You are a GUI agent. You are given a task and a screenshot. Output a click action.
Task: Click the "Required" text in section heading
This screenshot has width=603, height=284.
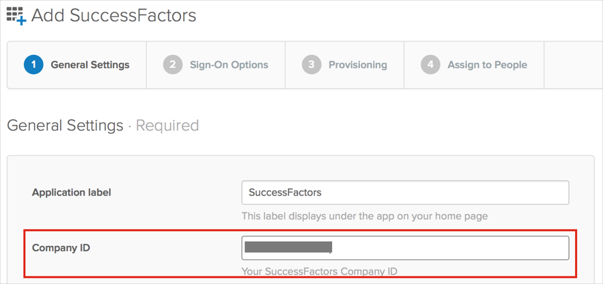coord(167,126)
